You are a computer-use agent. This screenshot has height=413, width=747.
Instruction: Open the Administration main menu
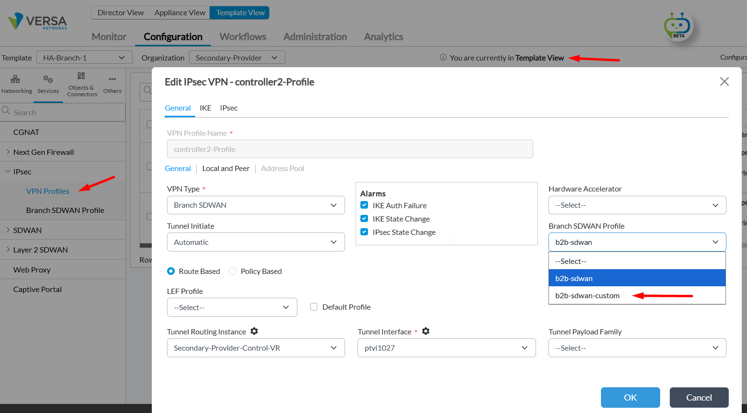tap(315, 37)
